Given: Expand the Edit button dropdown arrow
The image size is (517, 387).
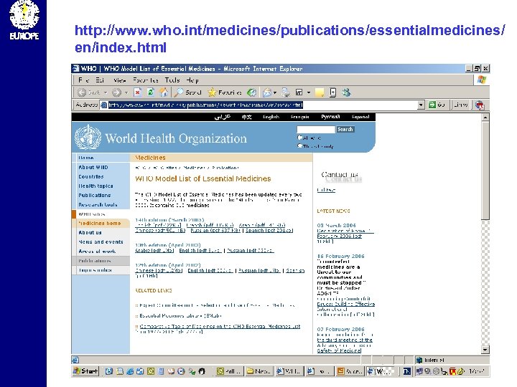Looking at the screenshot, I should pos(309,92).
